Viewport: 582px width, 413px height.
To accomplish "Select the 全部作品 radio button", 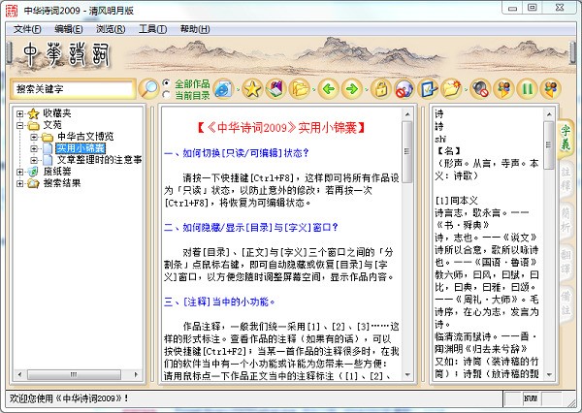I will point(166,83).
